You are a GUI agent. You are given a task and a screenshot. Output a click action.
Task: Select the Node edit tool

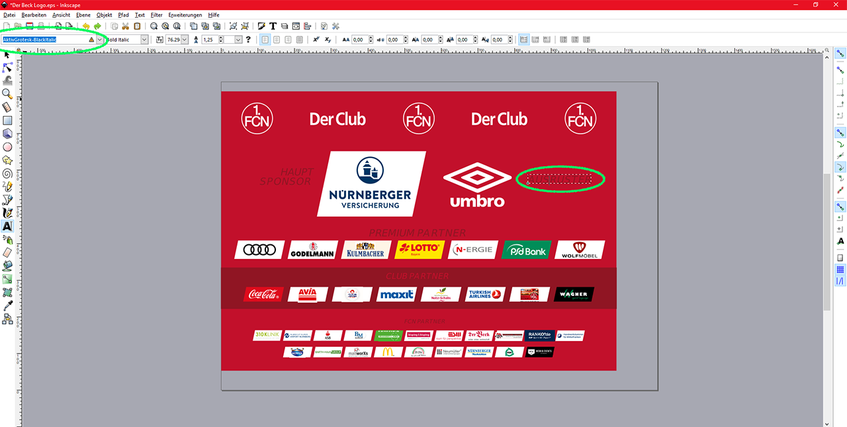point(7,68)
